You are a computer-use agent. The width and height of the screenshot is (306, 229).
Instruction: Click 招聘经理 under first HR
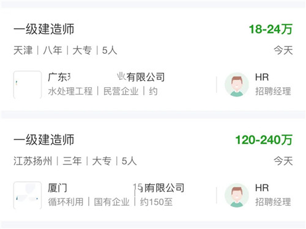(273, 91)
